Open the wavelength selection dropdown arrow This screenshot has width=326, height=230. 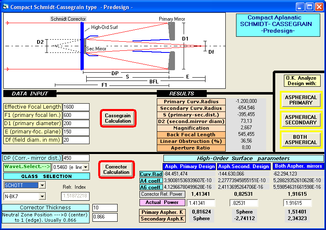tap(86, 167)
